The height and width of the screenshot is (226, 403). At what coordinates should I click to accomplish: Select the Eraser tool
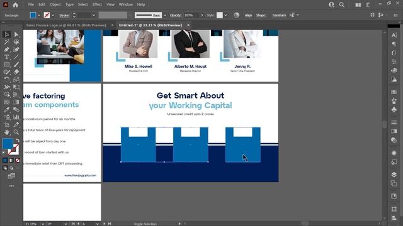[16, 72]
